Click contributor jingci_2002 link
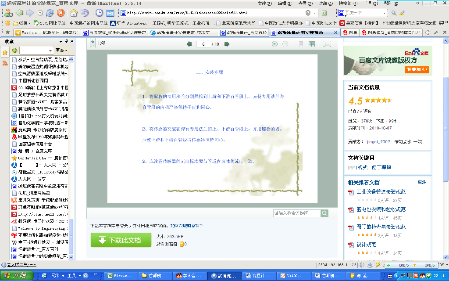 [378, 142]
